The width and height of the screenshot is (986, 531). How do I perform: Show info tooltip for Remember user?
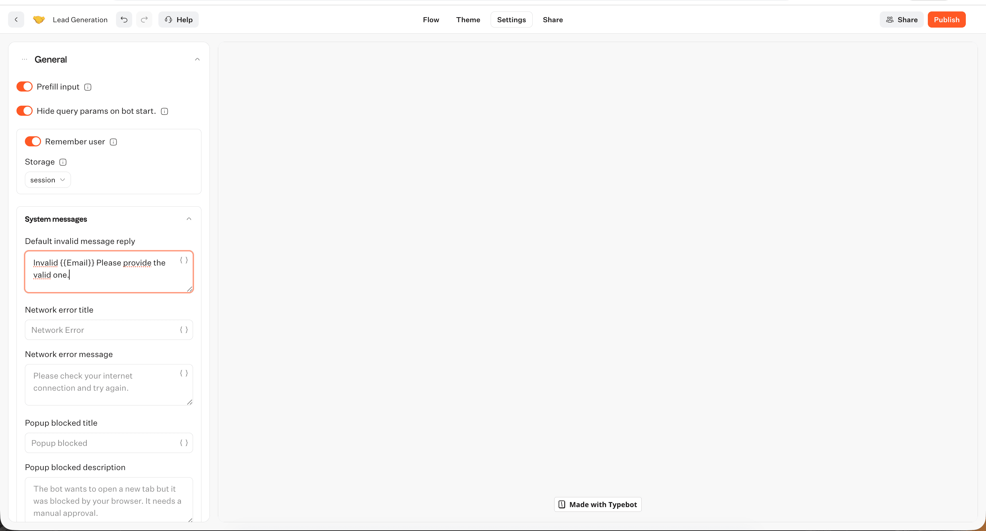coord(113,142)
